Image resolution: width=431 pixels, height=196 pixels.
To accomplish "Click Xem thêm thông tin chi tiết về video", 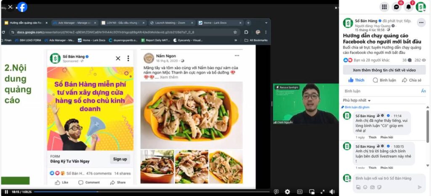I will coord(384,70).
